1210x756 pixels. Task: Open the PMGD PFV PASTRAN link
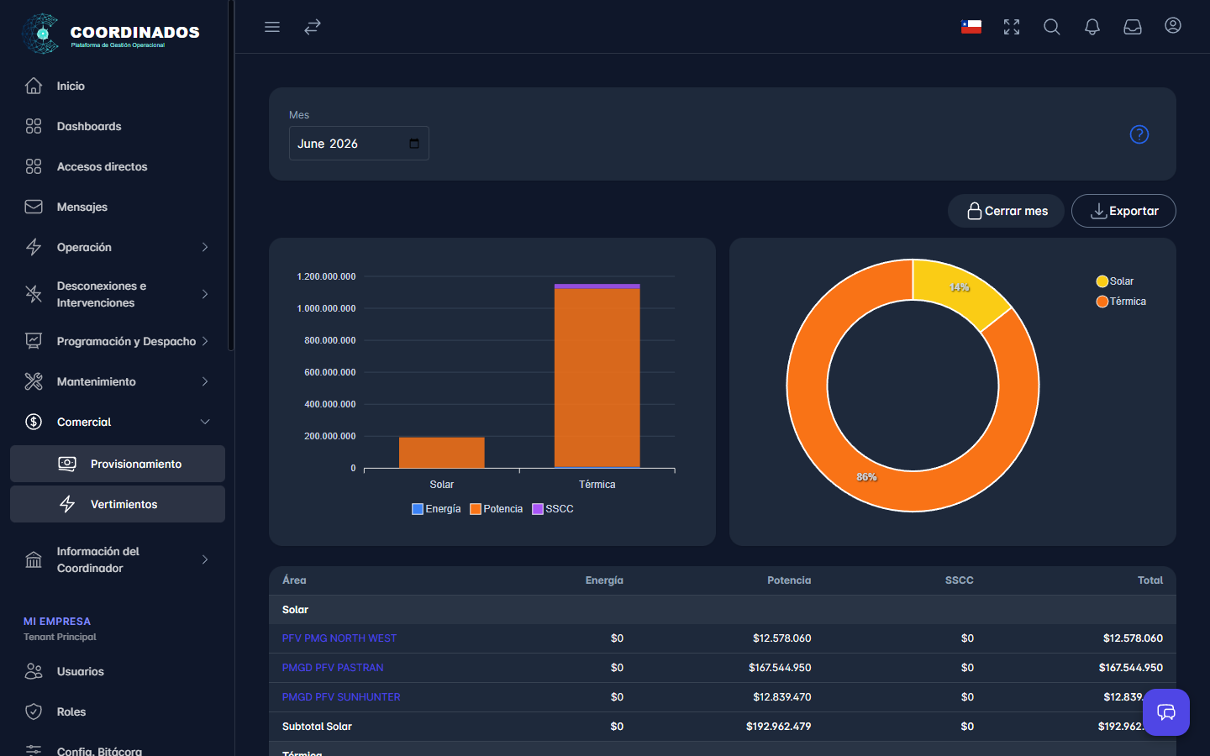(x=333, y=668)
